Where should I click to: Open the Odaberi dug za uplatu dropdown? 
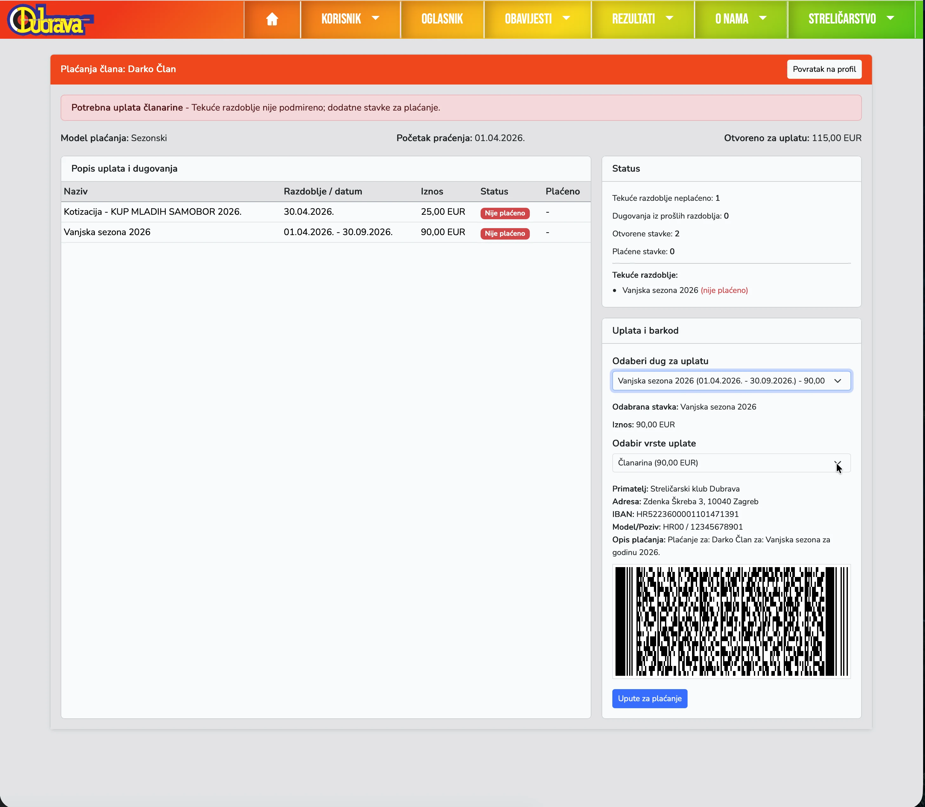pos(731,381)
